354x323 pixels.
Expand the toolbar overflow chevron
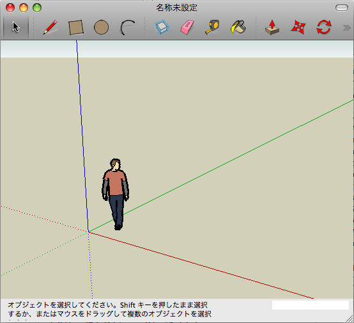click(346, 28)
